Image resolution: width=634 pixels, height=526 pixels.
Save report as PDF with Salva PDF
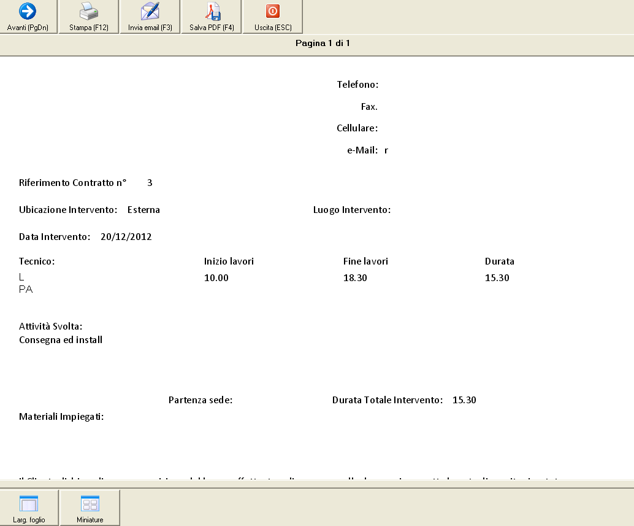(x=212, y=17)
